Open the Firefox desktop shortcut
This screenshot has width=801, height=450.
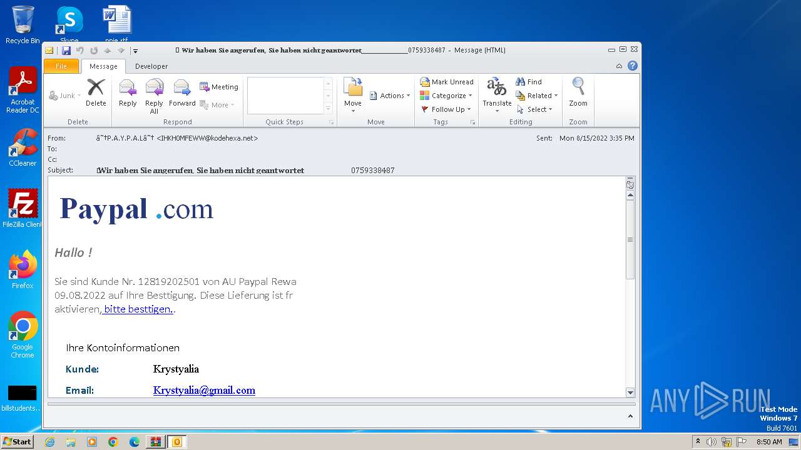point(23,270)
